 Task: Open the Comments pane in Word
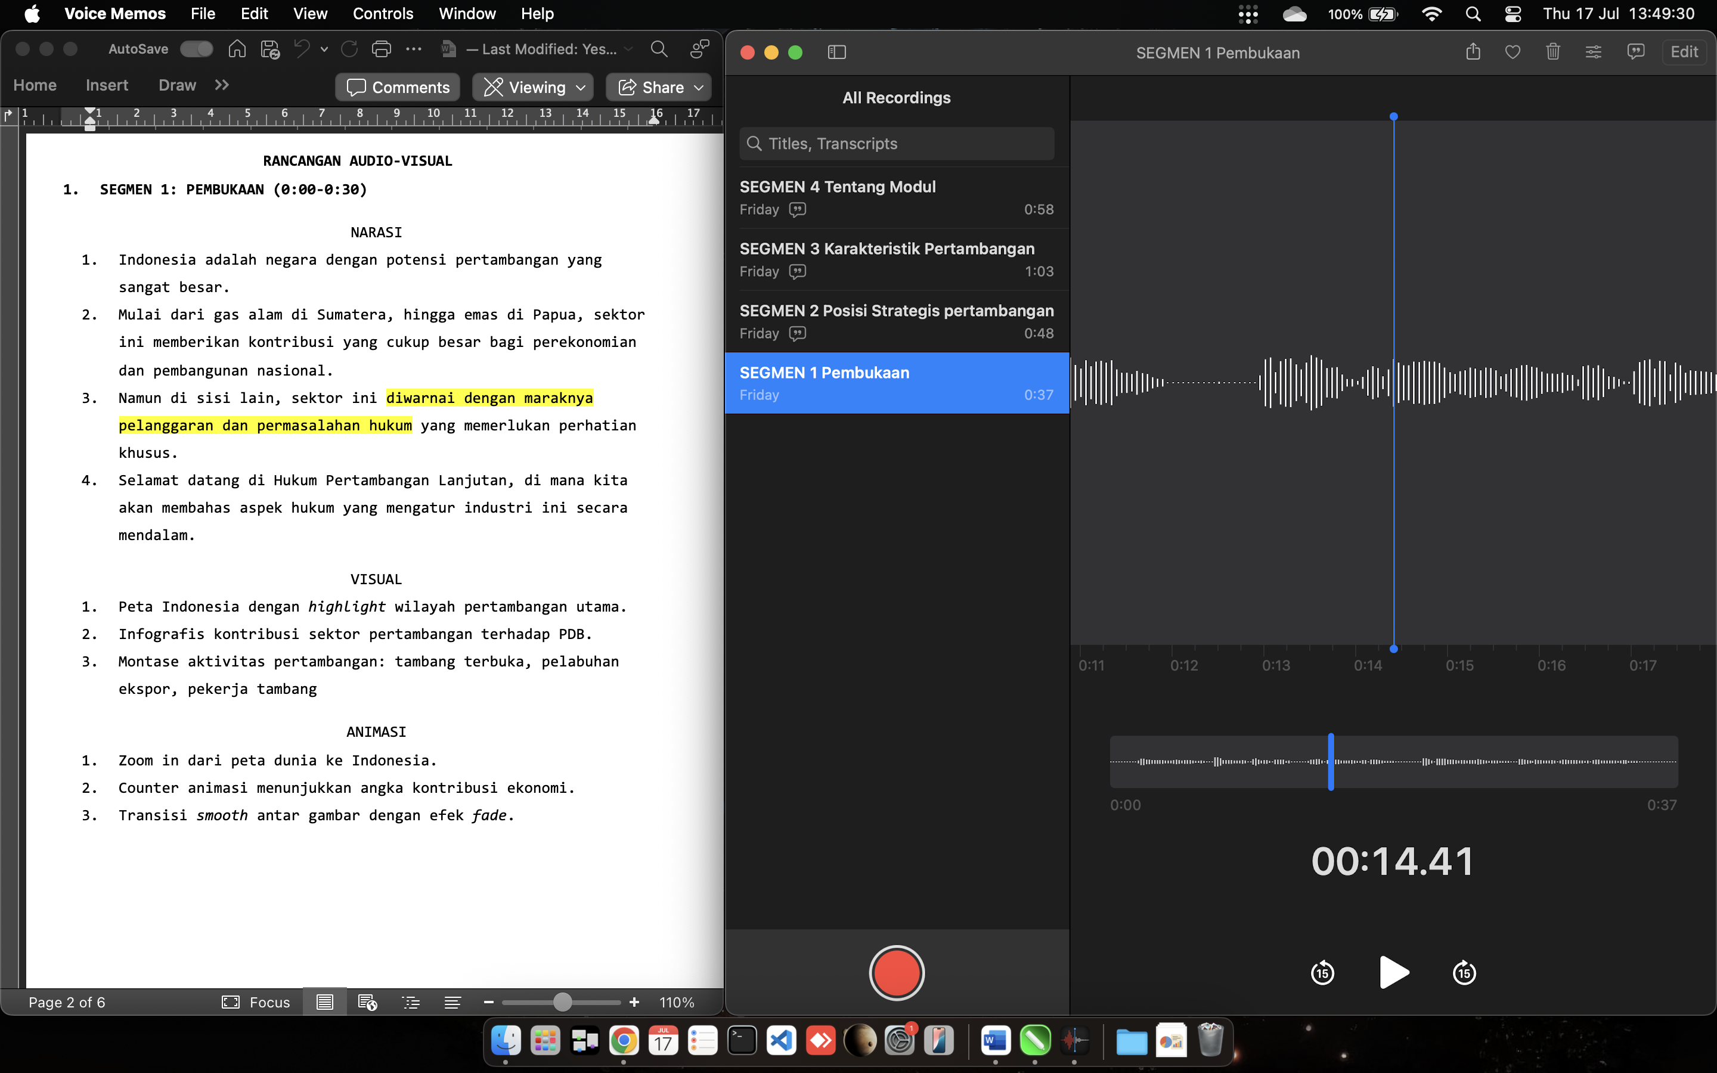pyautogui.click(x=398, y=87)
